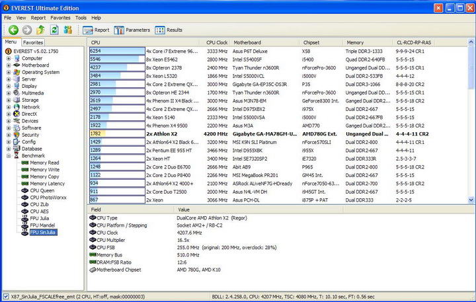Select the Config tree icon
Screen dimensions: 476x302
pos(17,141)
